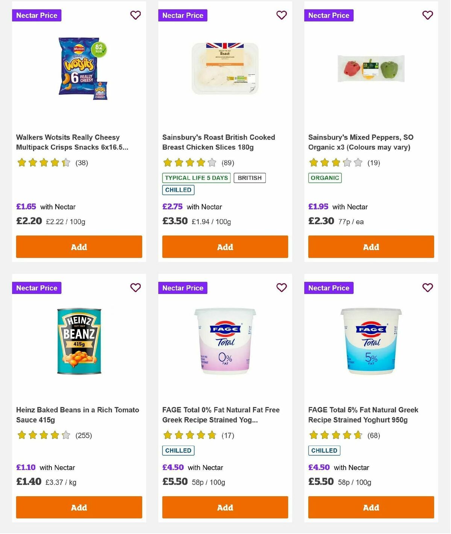This screenshot has width=451, height=534.
Task: Favourite the Walkers Wotsits crisps
Action: pos(135,15)
